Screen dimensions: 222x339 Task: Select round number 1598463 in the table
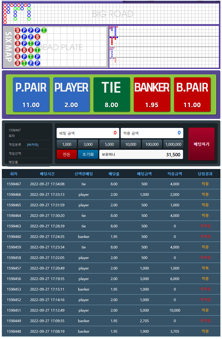[14, 226]
